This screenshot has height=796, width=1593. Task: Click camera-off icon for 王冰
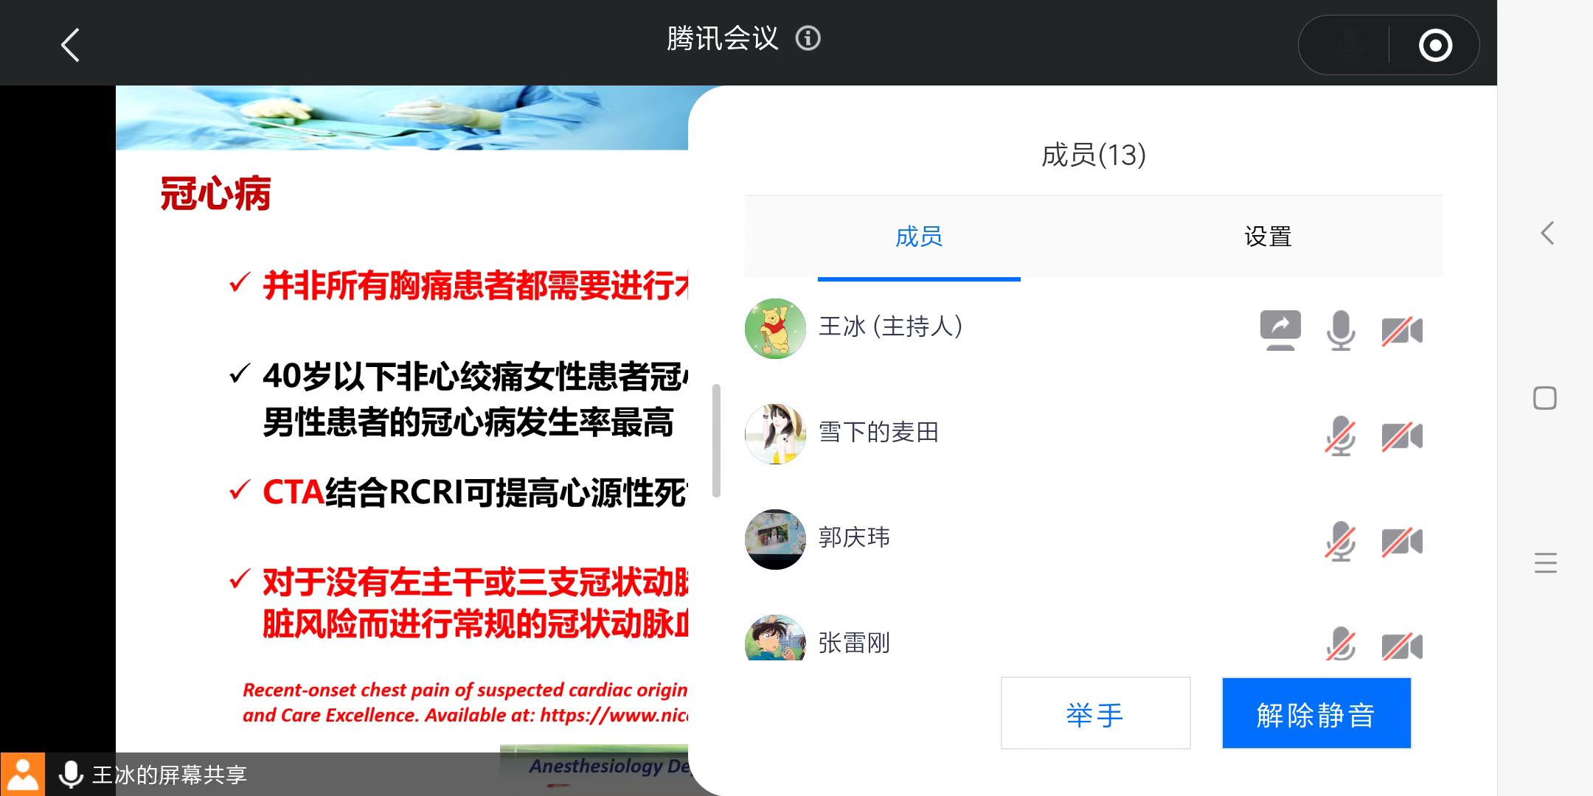click(1402, 331)
